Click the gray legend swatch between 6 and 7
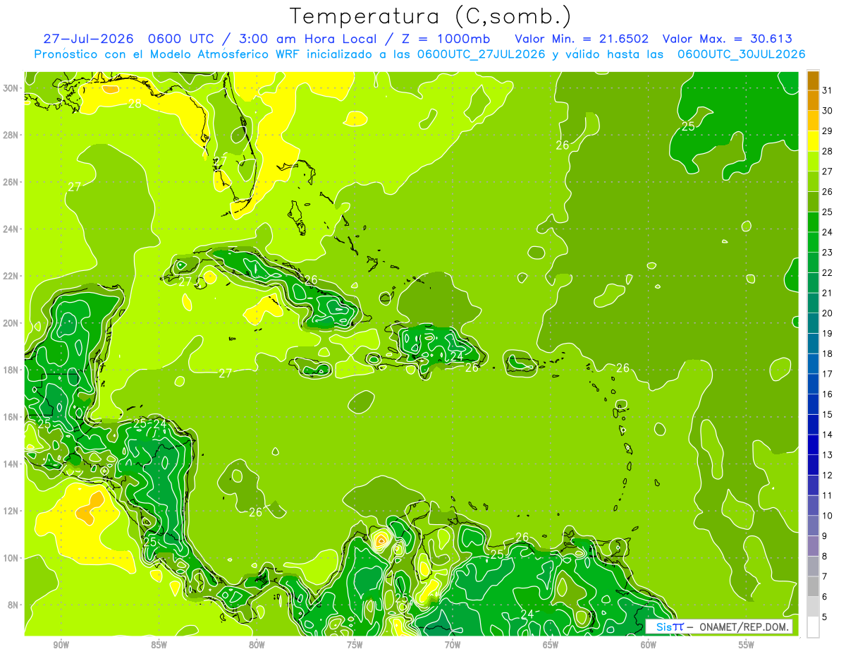Screen dimensions: 846x654 point(813,587)
